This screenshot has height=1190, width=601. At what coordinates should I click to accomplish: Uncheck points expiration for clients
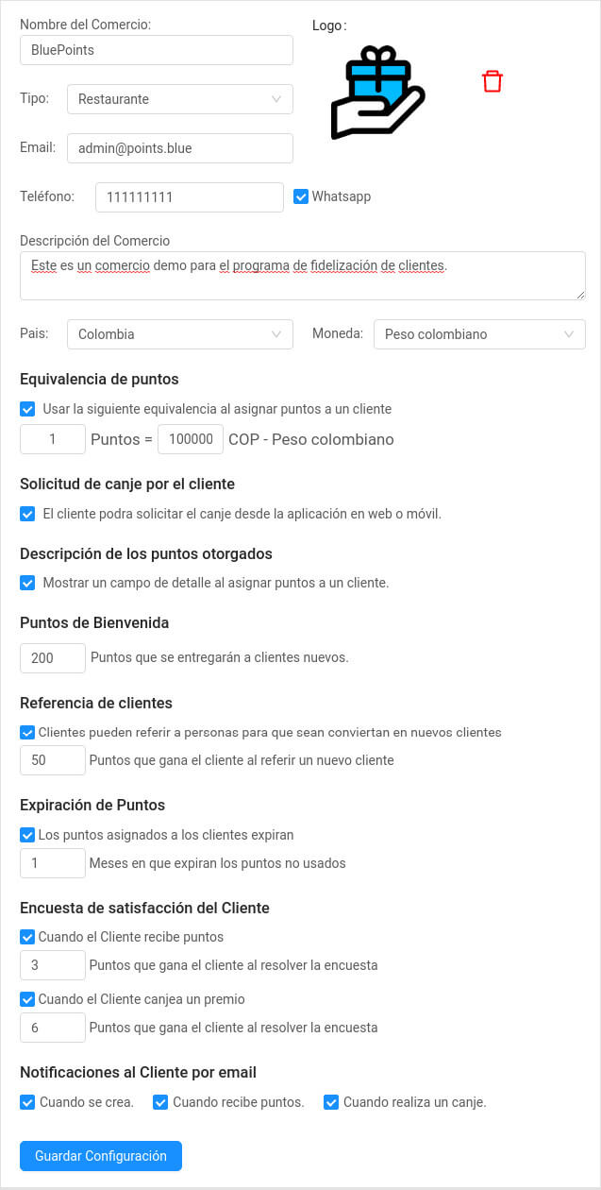[x=27, y=835]
